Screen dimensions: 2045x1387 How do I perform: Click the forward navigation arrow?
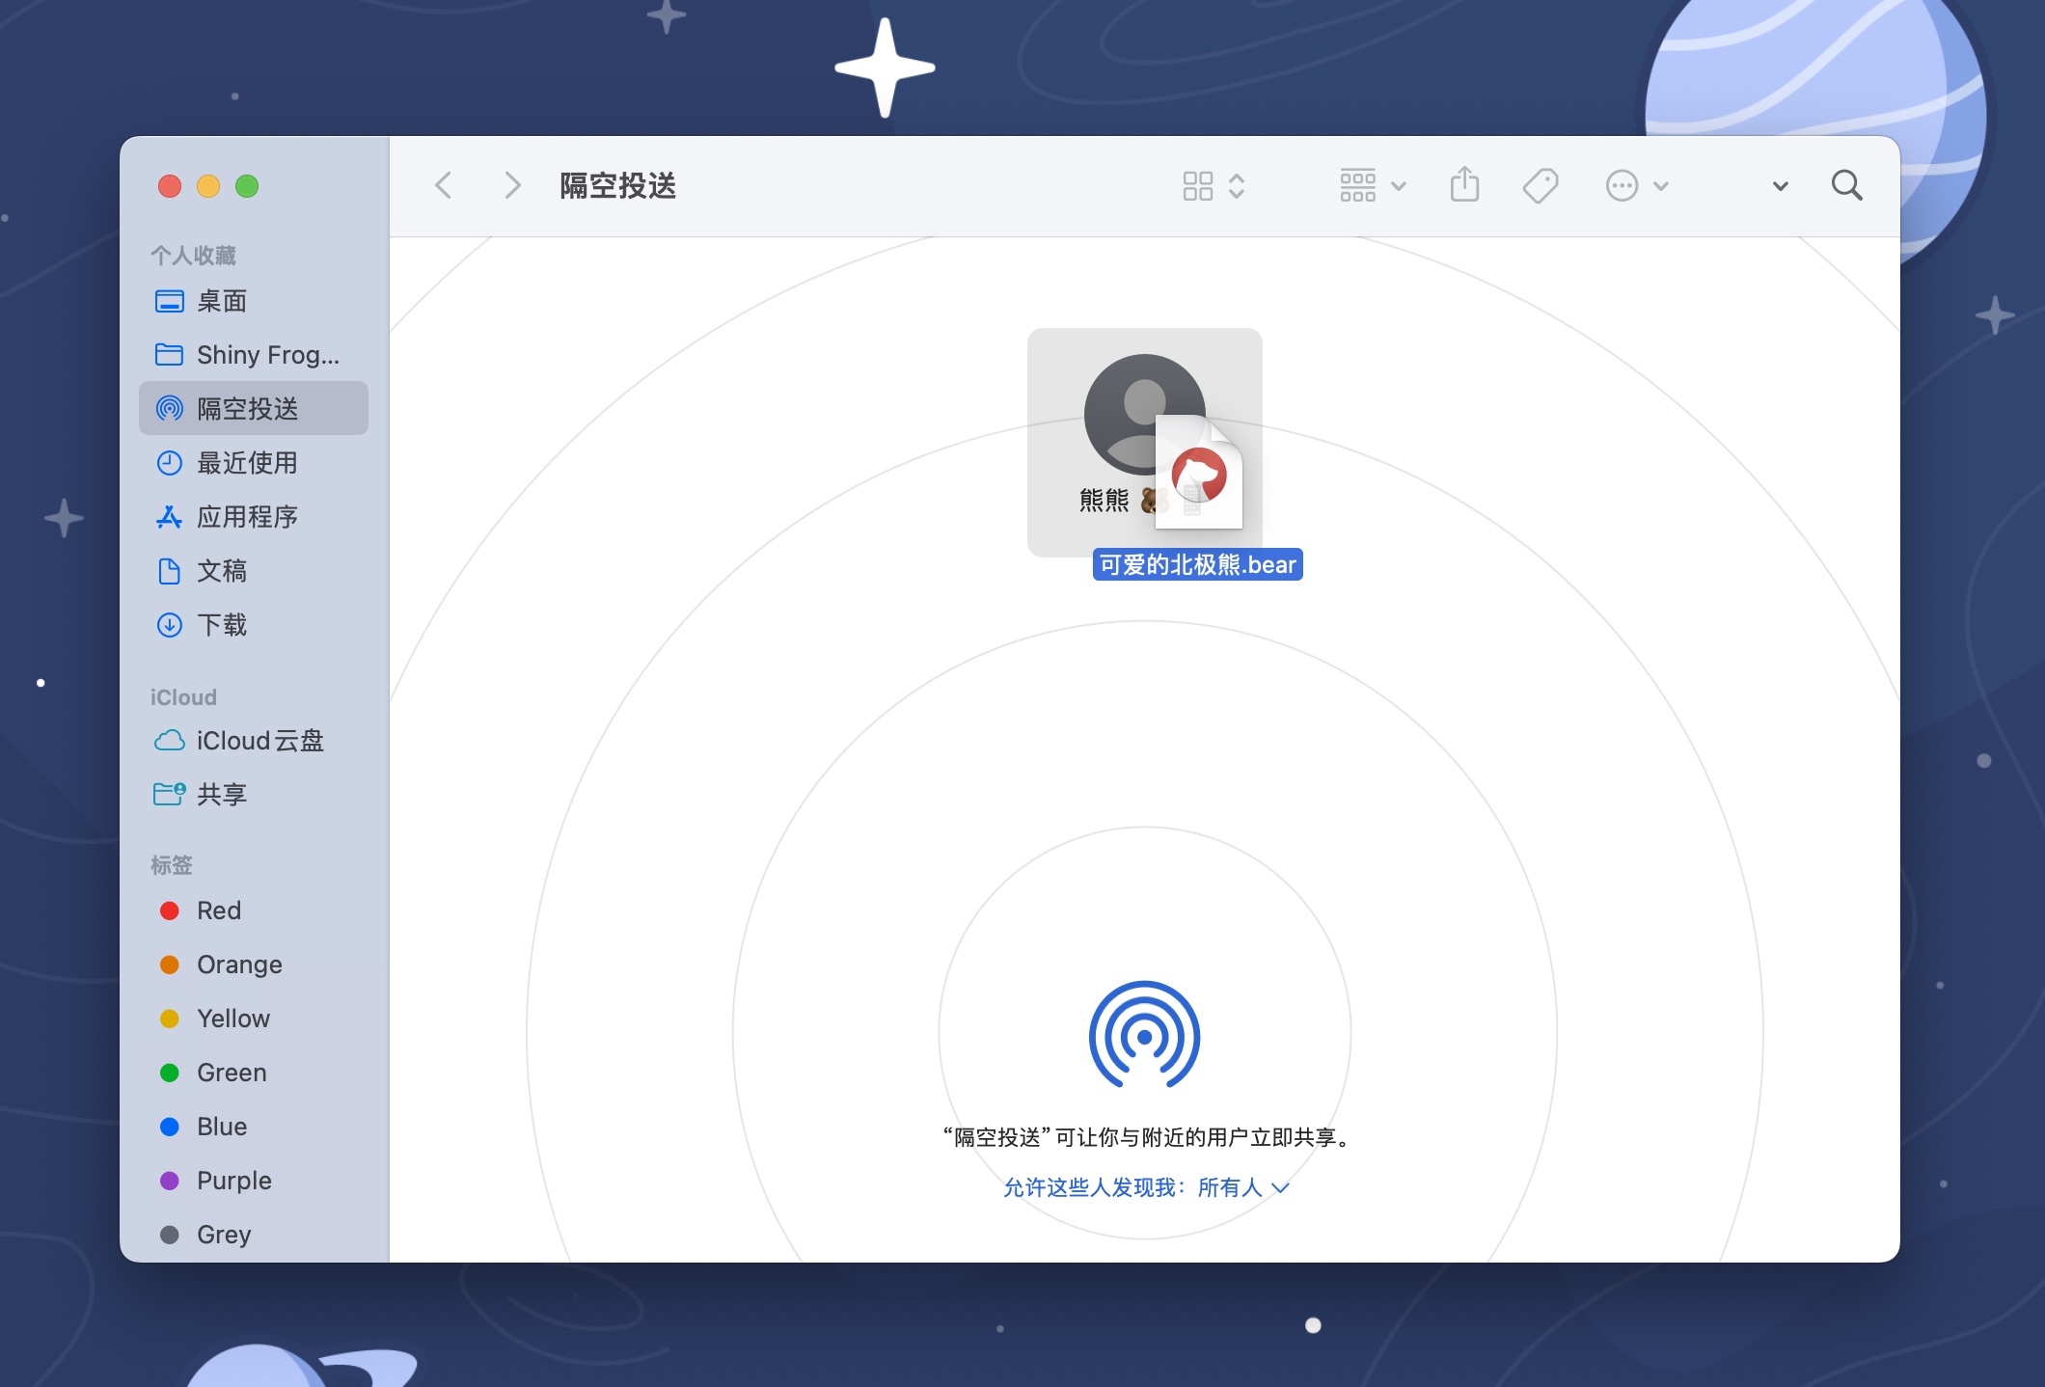pyautogui.click(x=512, y=185)
